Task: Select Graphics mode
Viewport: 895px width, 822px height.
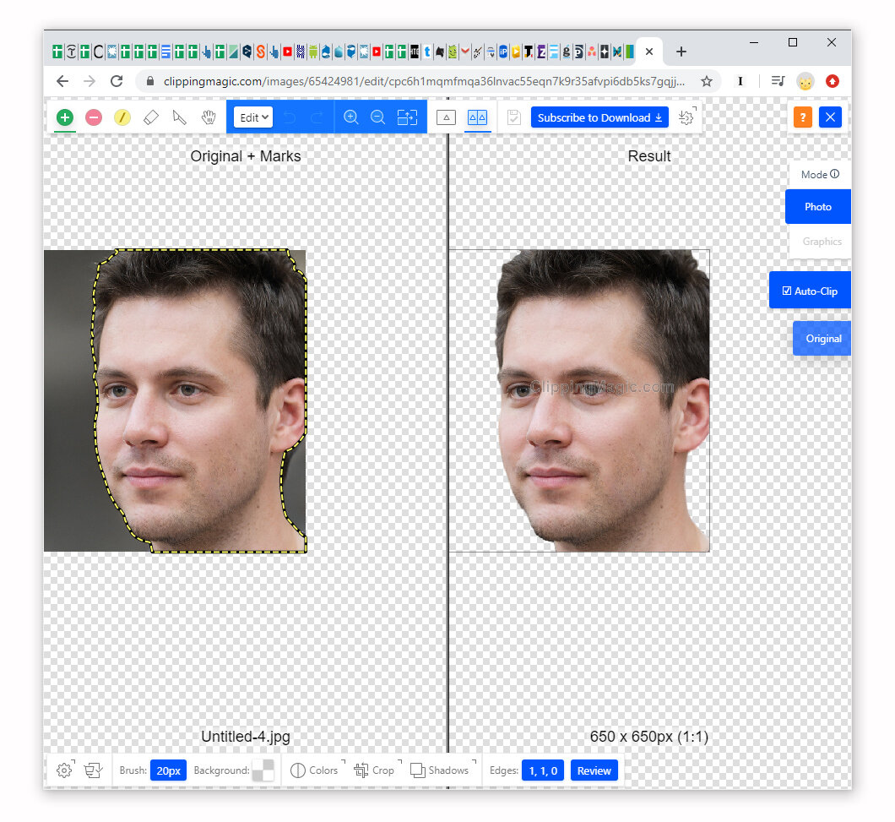Action: [822, 241]
